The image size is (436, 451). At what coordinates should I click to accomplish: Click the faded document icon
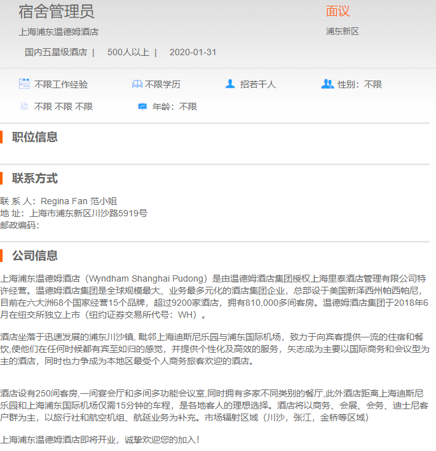(24, 107)
